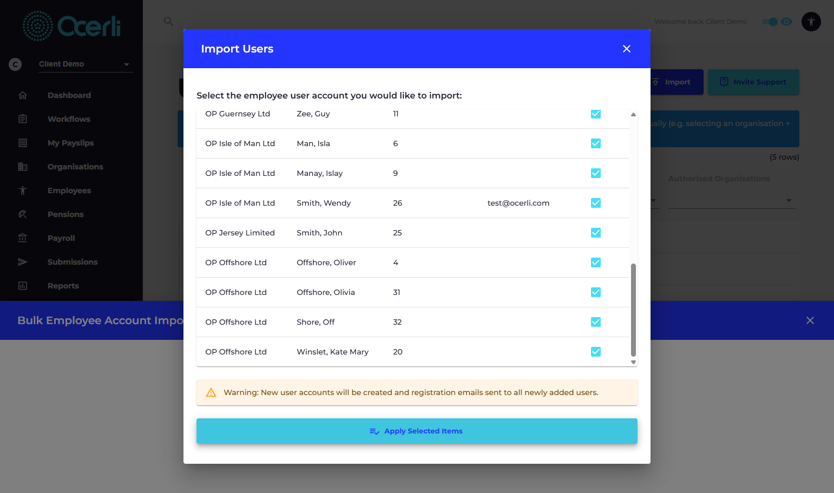Click the Dashboard home icon in sidebar
The height and width of the screenshot is (493, 834).
pyautogui.click(x=23, y=95)
